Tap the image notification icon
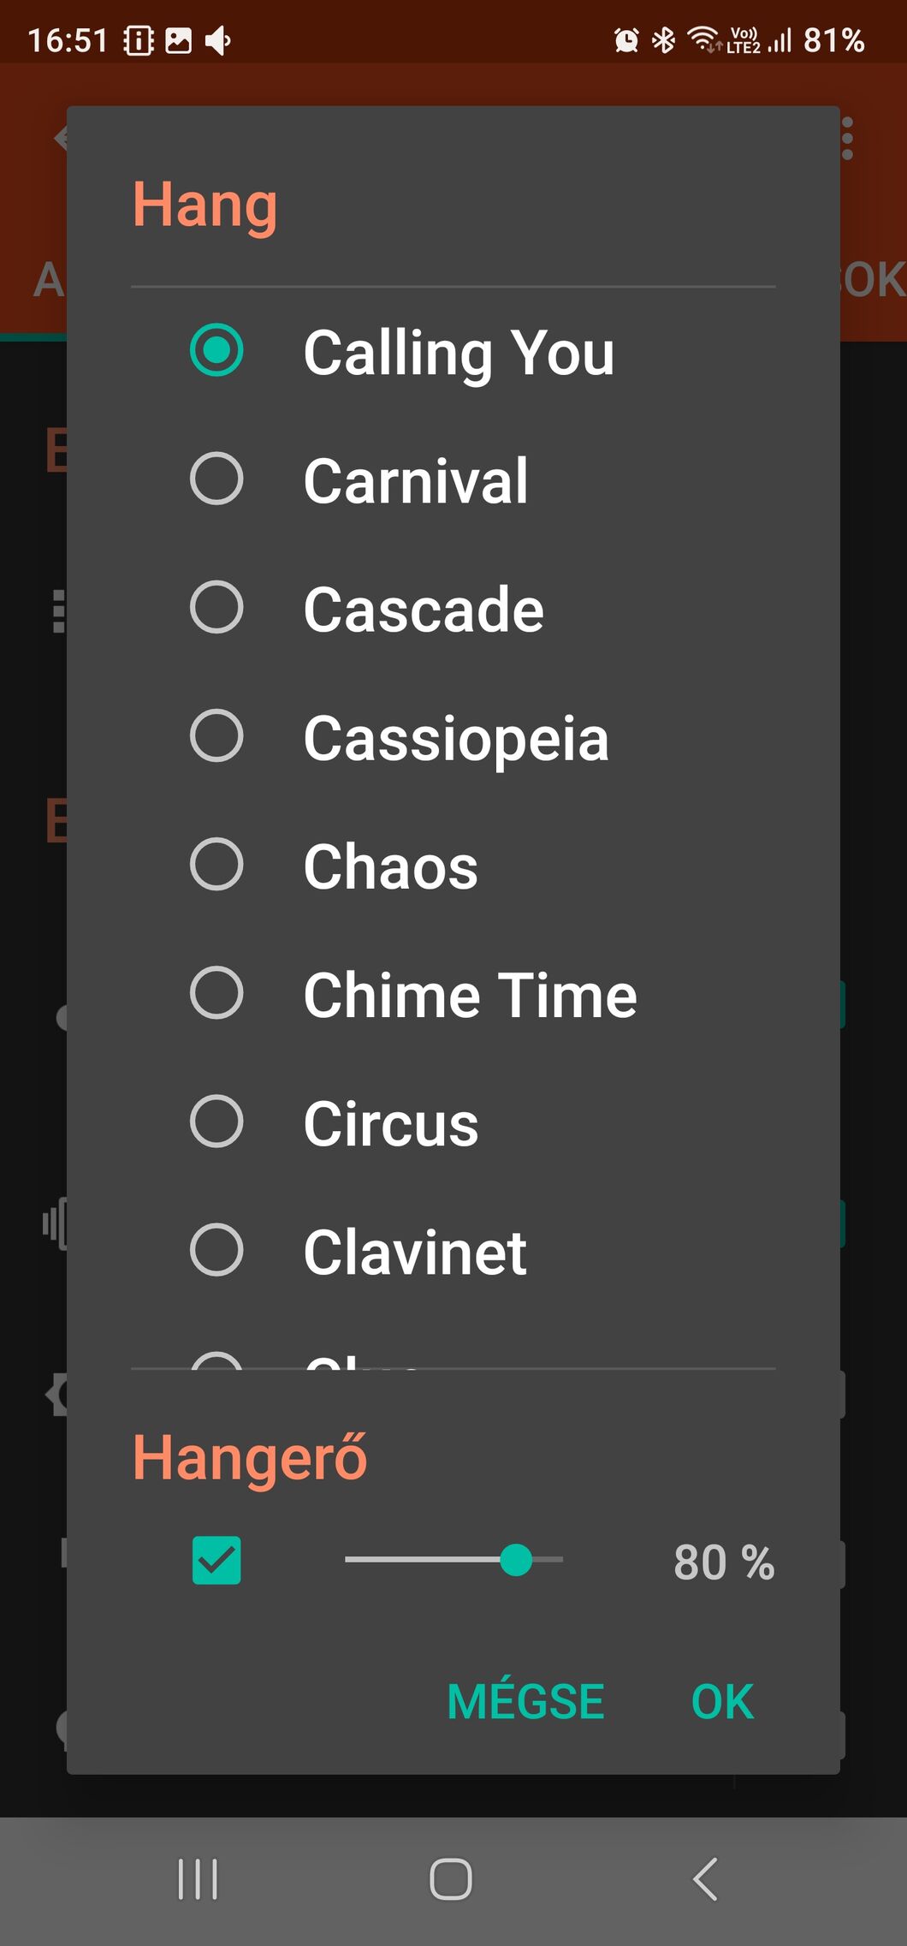This screenshot has width=907, height=1946. click(178, 40)
